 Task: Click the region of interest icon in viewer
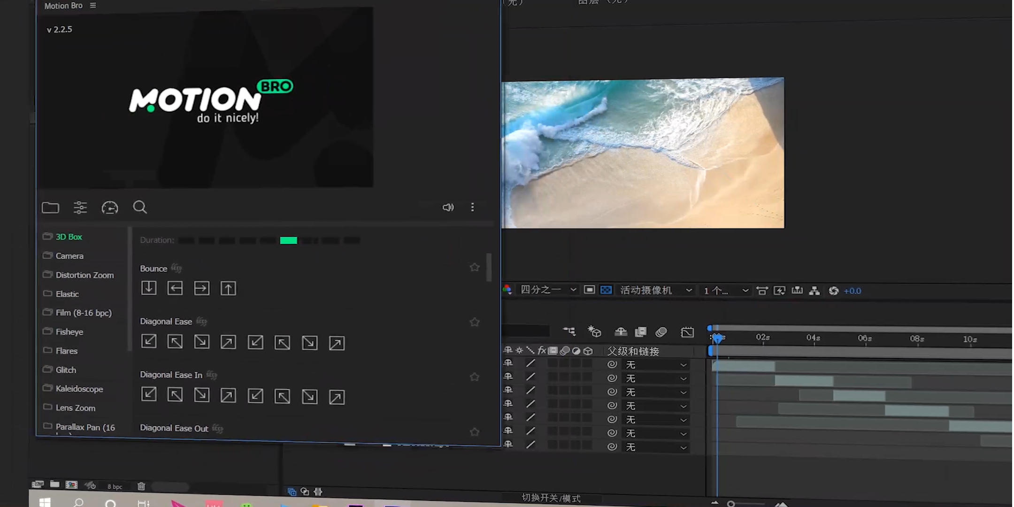point(590,290)
